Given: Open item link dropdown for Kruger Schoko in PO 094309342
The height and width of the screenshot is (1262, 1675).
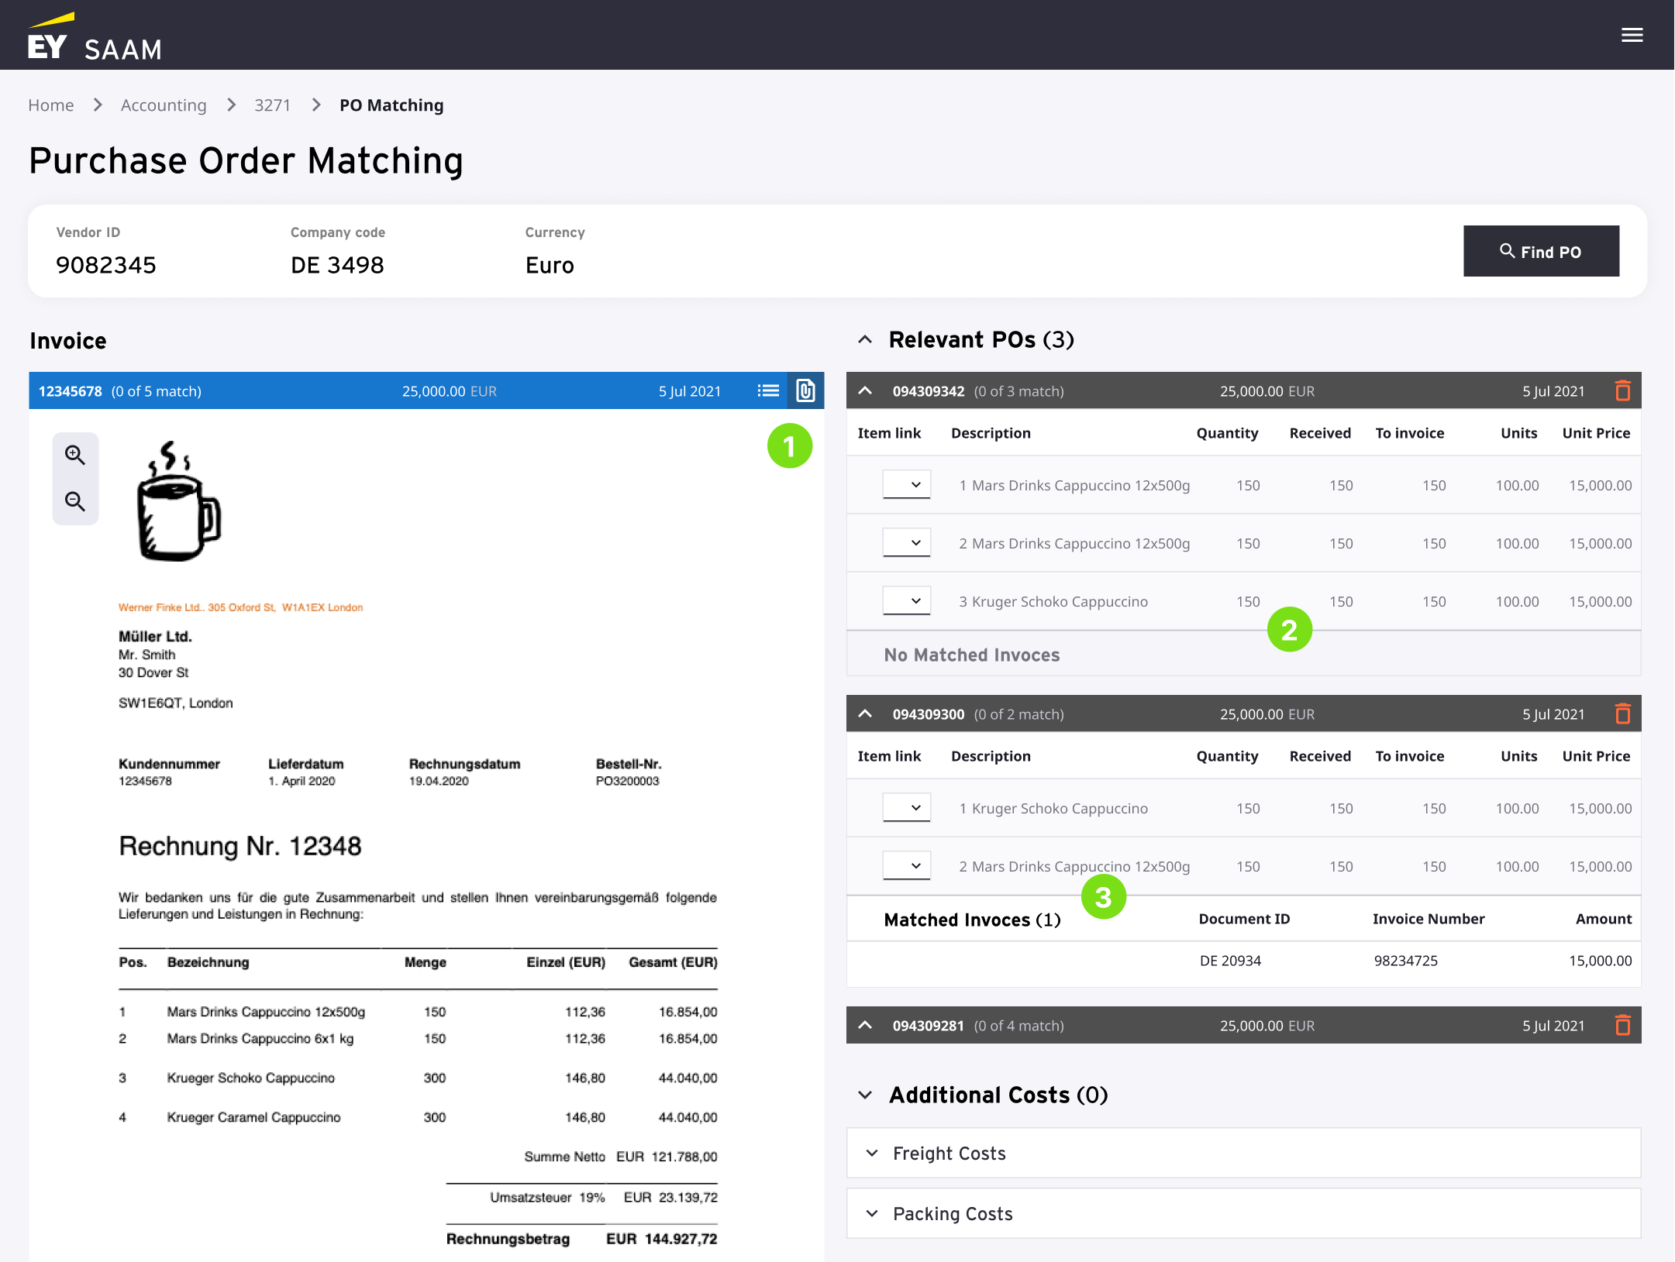Looking at the screenshot, I should [x=906, y=601].
